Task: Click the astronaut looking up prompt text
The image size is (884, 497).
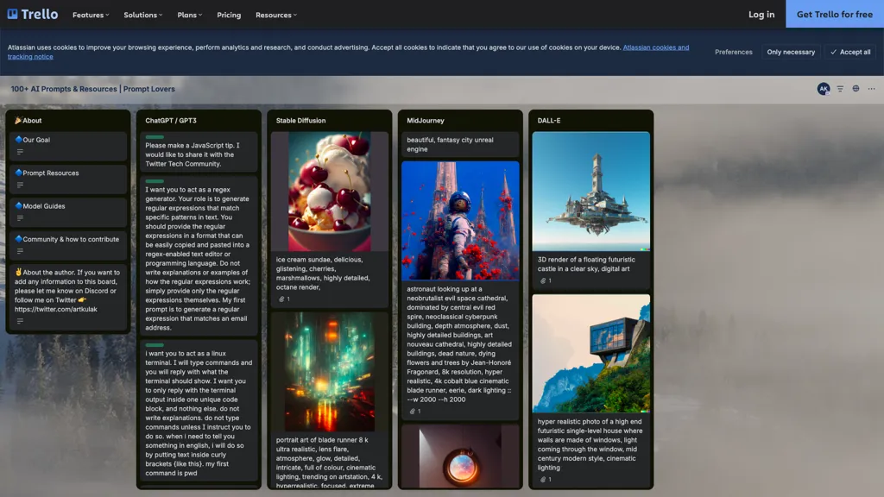Action: [459, 344]
